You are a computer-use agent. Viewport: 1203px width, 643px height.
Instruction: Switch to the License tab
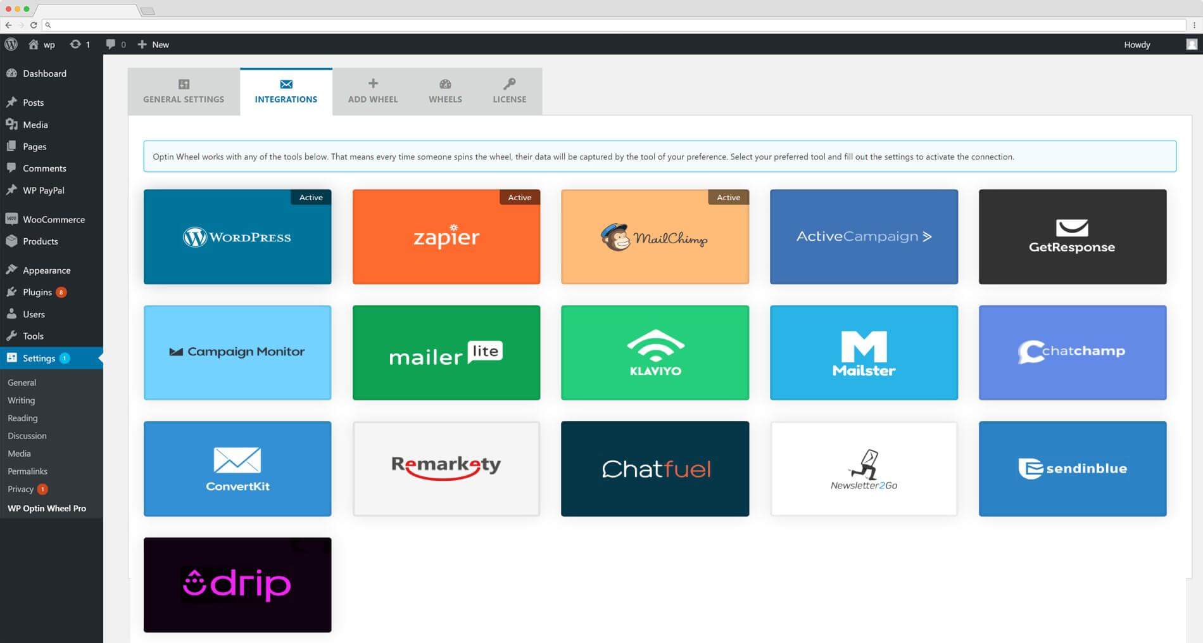tap(510, 92)
